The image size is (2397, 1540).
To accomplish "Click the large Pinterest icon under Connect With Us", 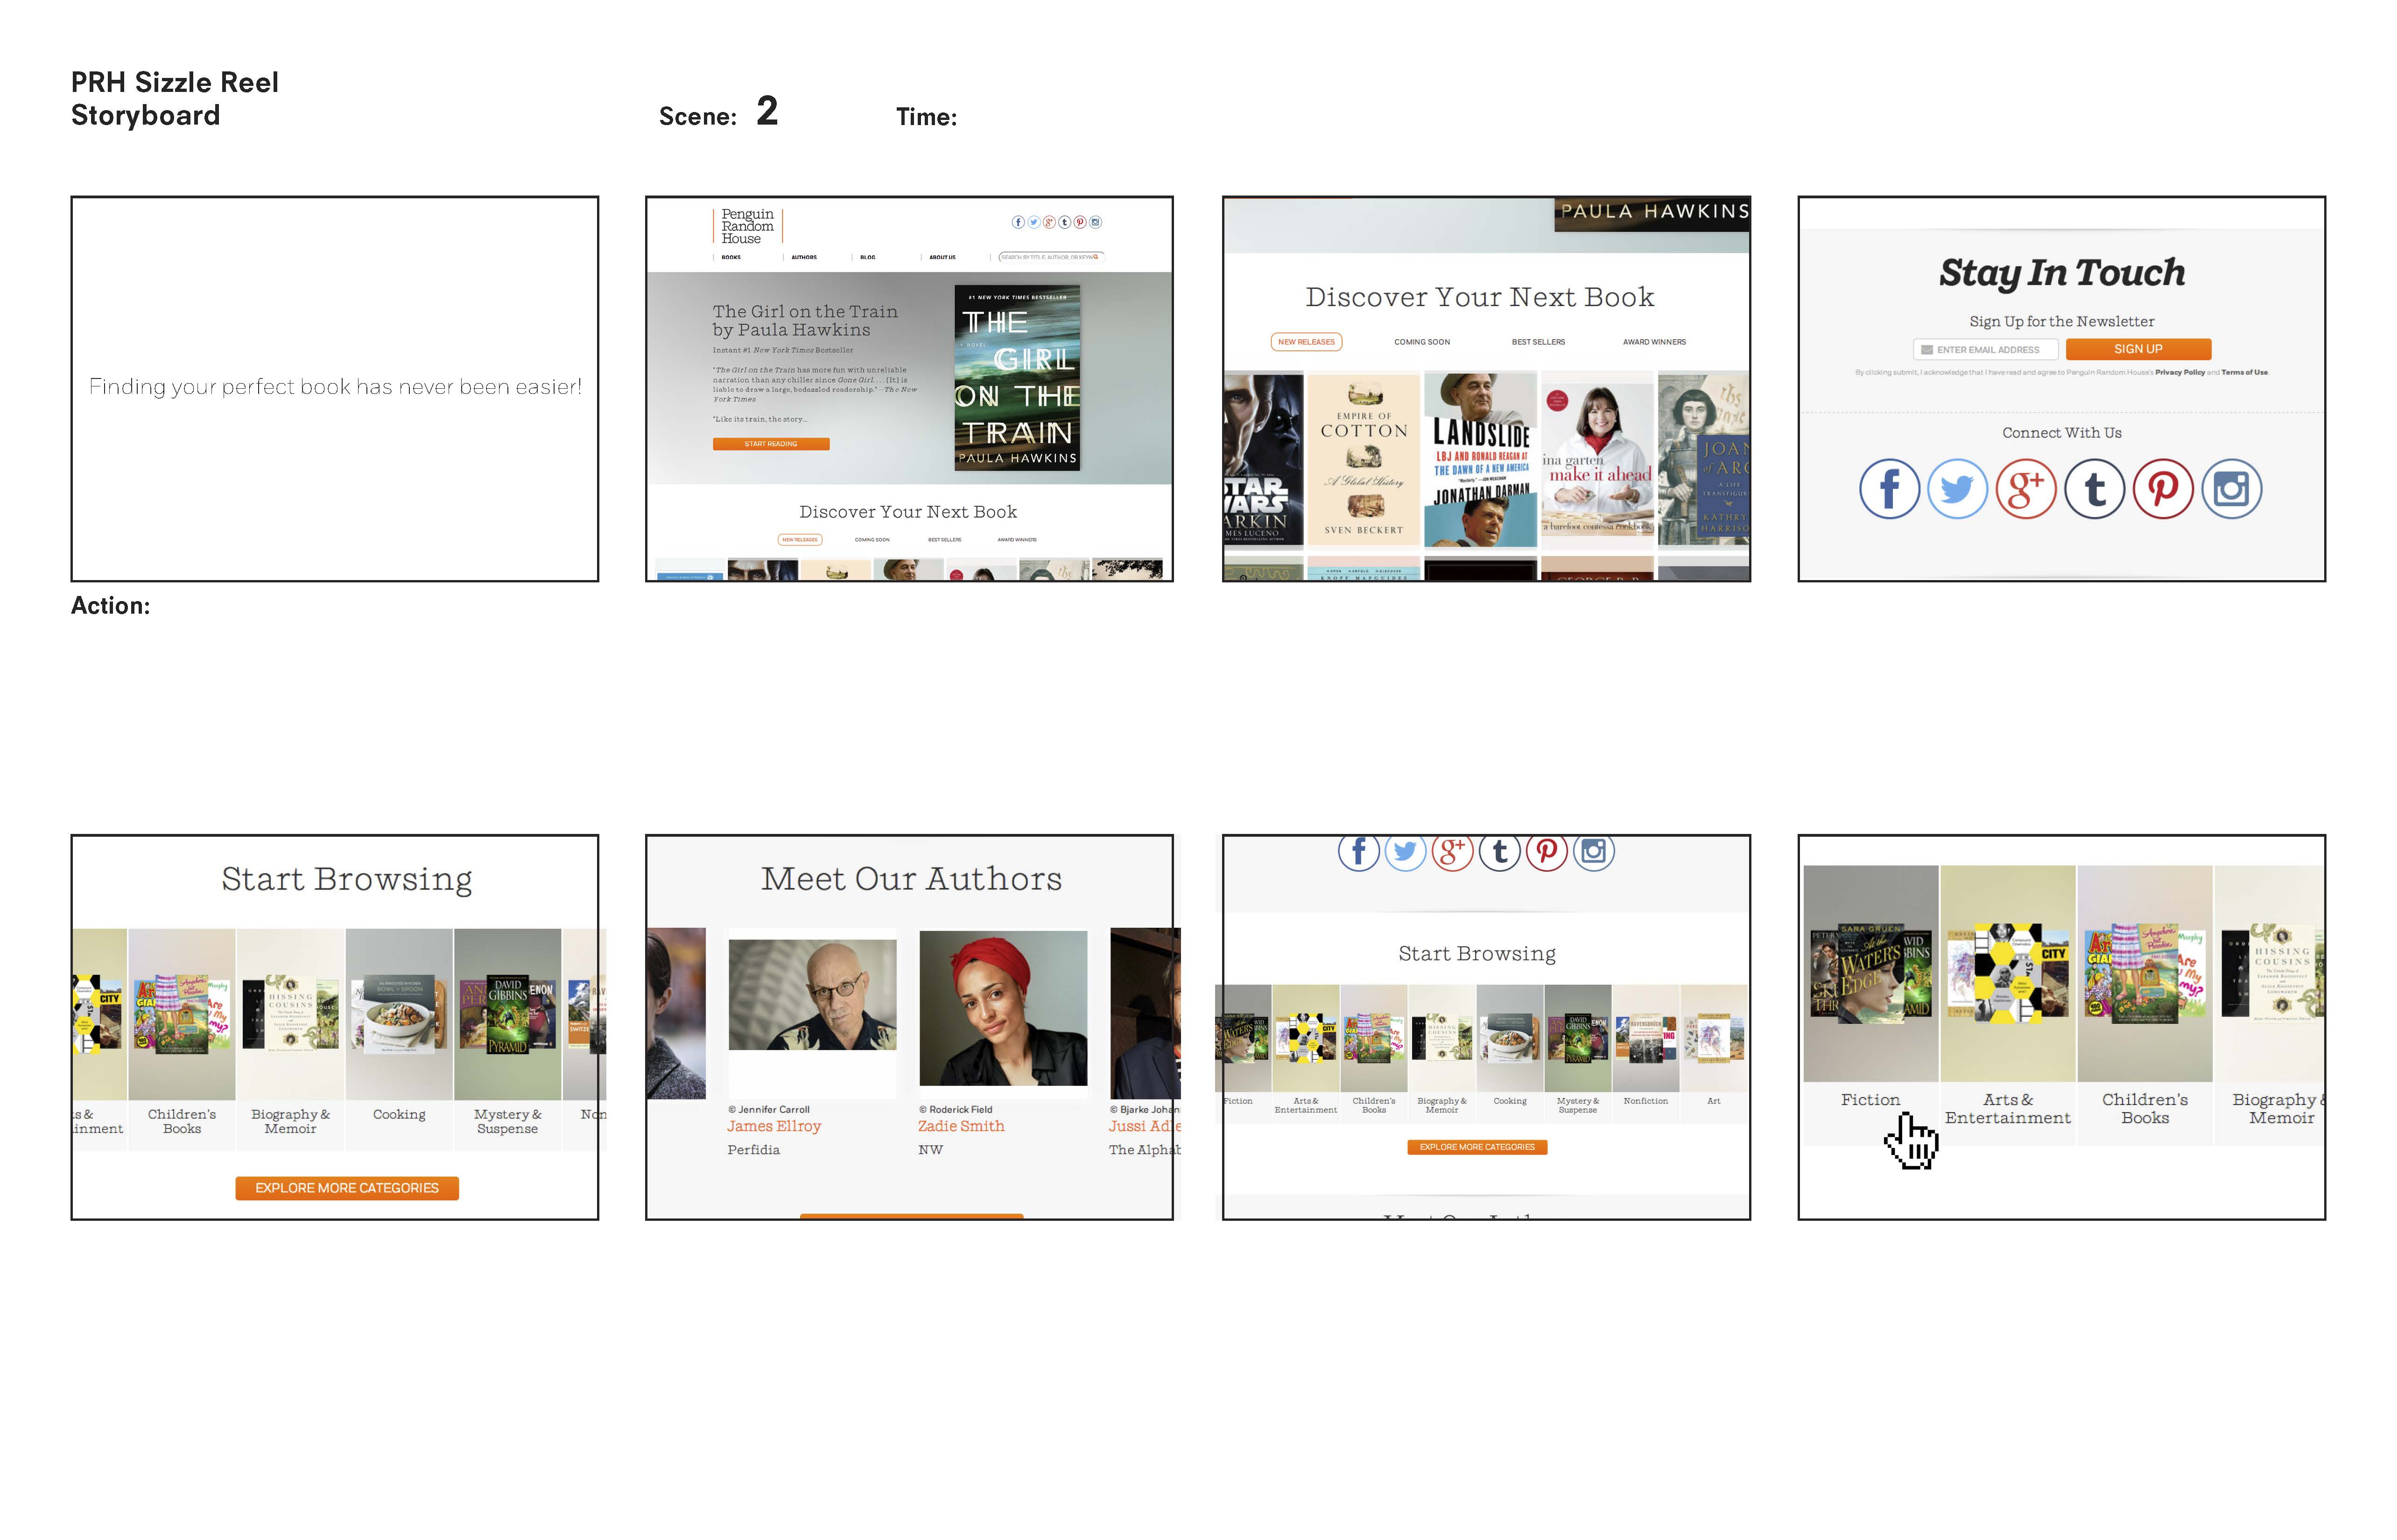I will [2163, 489].
